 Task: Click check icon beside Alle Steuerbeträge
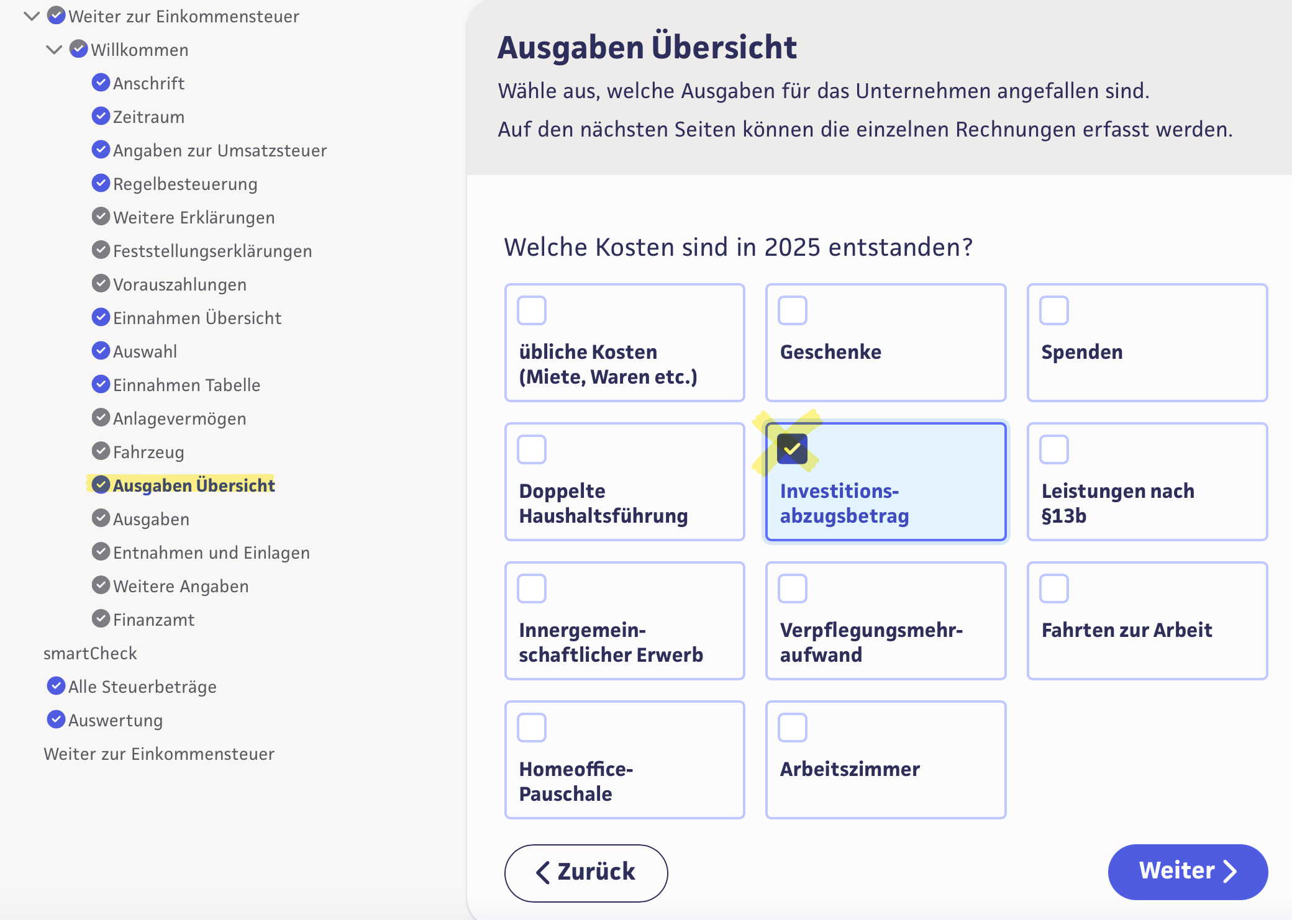(56, 686)
